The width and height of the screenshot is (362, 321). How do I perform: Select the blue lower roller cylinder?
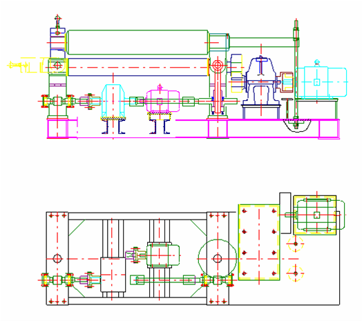pos(138,67)
